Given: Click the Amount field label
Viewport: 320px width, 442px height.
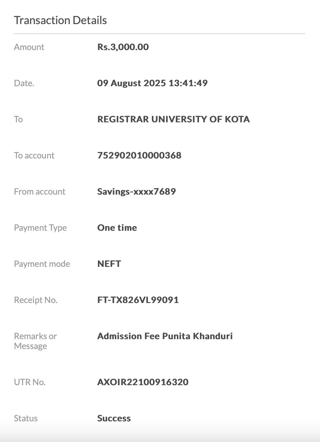Looking at the screenshot, I should [x=29, y=47].
